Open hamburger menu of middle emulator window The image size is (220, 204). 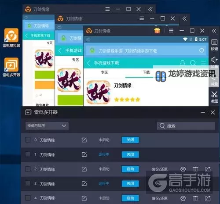(x=142, y=18)
